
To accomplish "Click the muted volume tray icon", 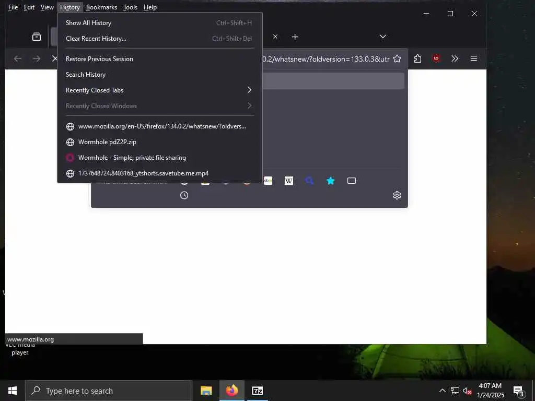I will (x=467, y=391).
